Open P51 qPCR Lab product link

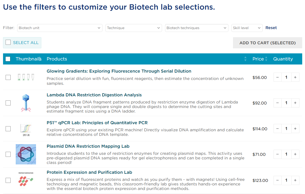(x=97, y=123)
